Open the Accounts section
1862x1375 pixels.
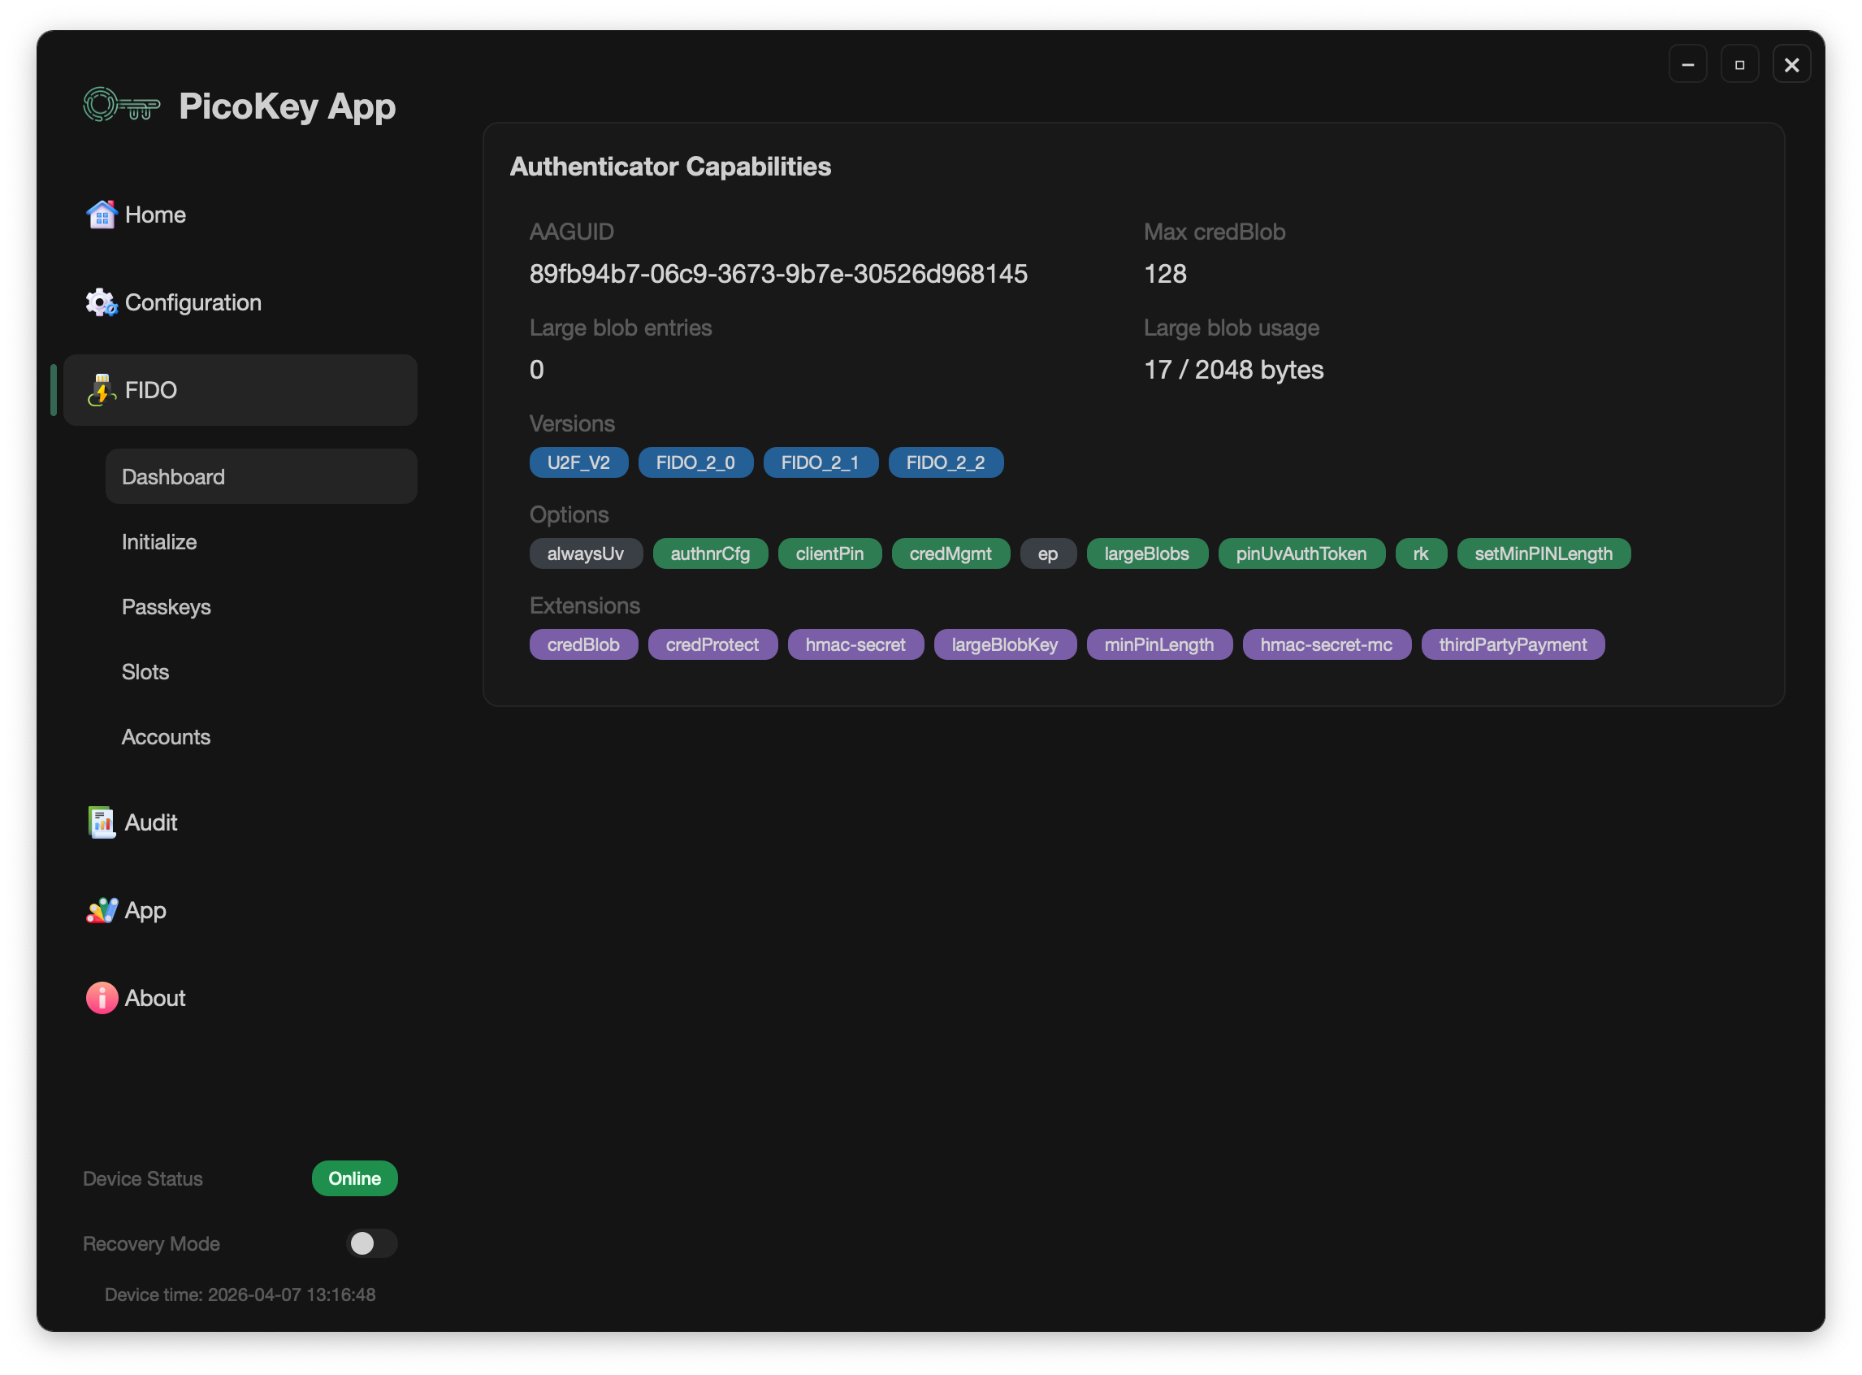(166, 735)
